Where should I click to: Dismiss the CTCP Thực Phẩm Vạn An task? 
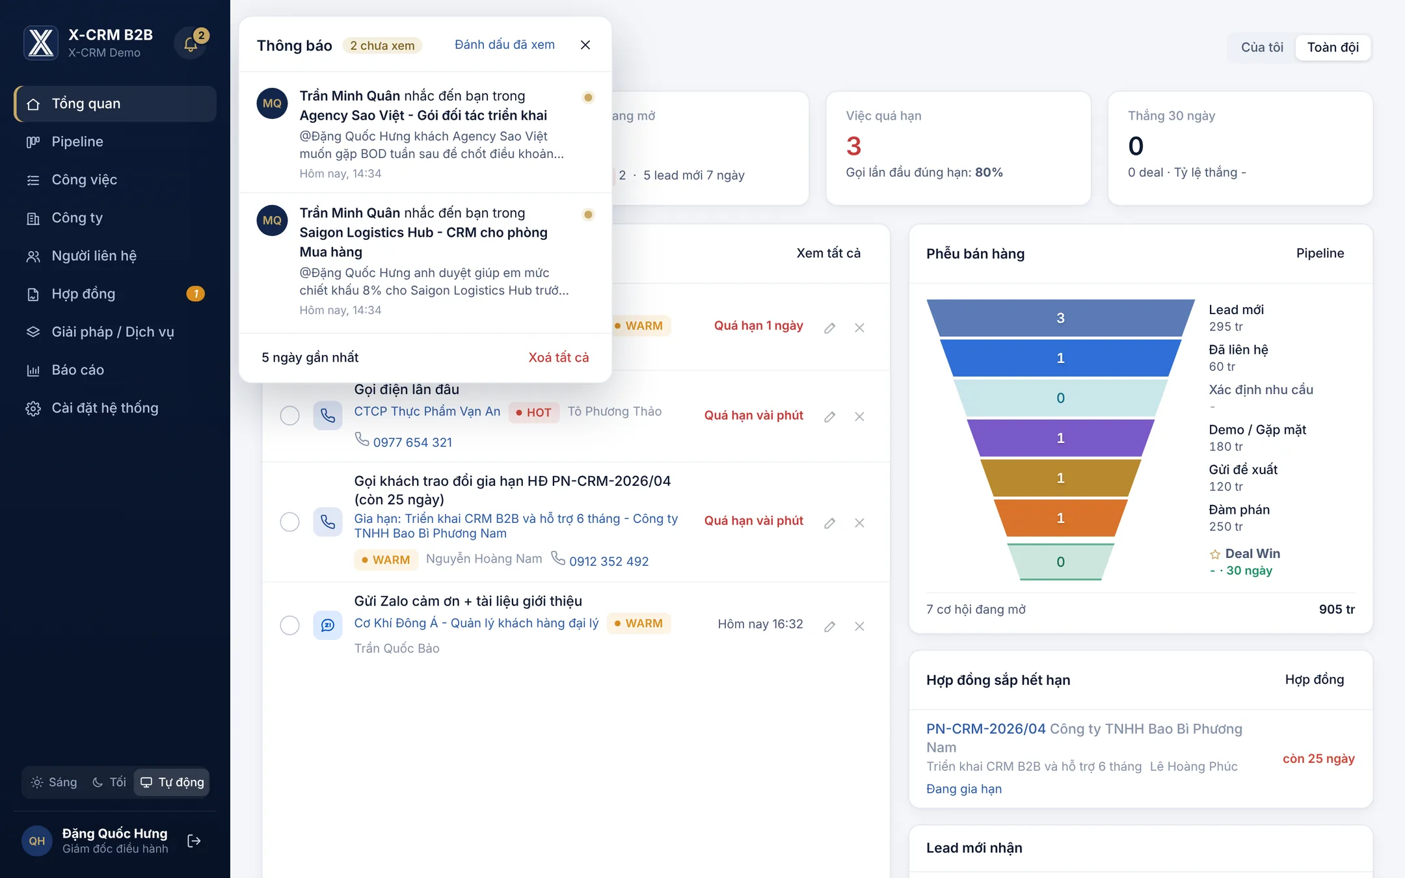click(x=859, y=416)
